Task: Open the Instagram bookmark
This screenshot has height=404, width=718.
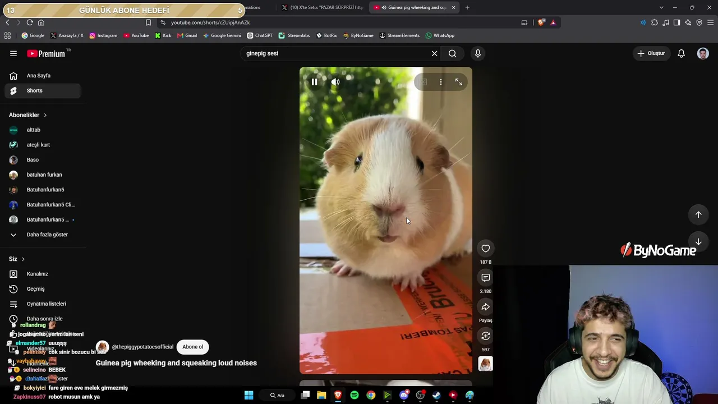Action: [x=103, y=35]
